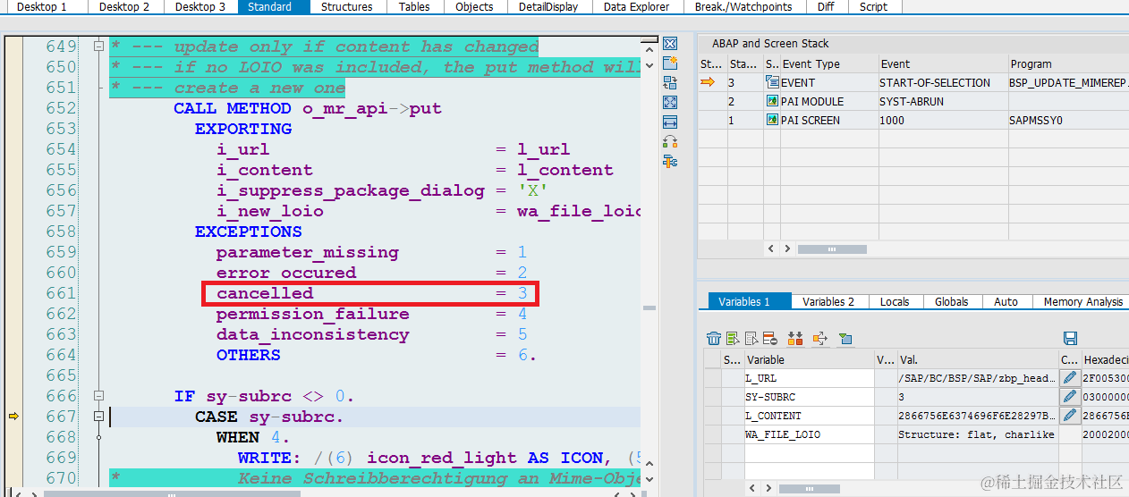Click the SY-SUBRC value cell showing 3
Viewport: 1129px width, 497px height.
pos(977,397)
